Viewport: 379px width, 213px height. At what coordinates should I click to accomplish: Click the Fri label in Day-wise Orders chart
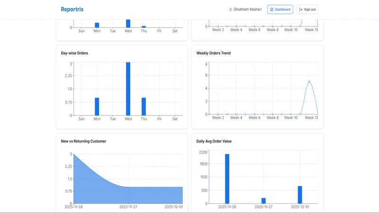[159, 119]
